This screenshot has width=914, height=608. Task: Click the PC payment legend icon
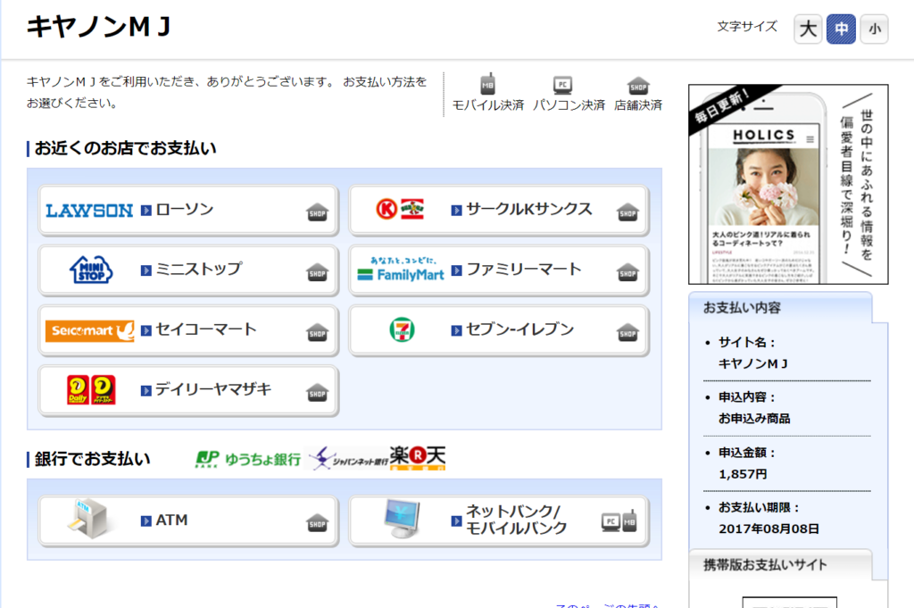coord(562,85)
